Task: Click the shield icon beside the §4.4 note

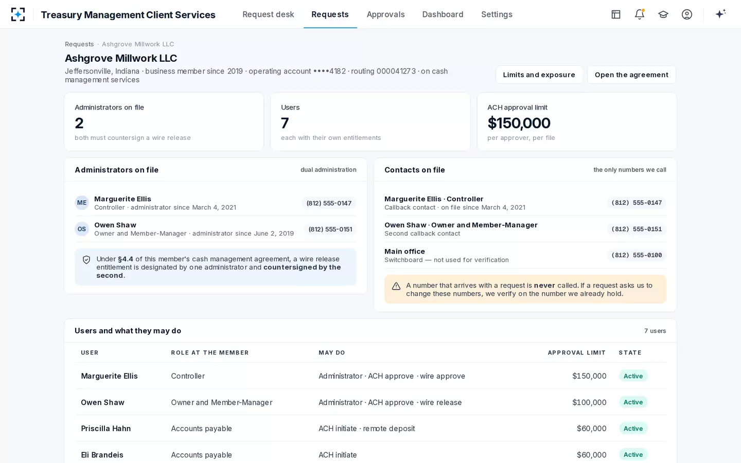Action: pyautogui.click(x=86, y=260)
